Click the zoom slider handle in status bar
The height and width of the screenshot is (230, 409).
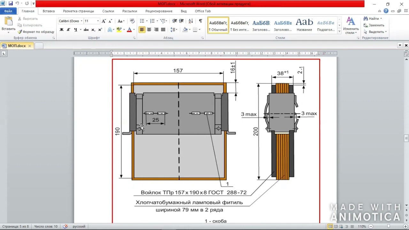tap(389, 226)
